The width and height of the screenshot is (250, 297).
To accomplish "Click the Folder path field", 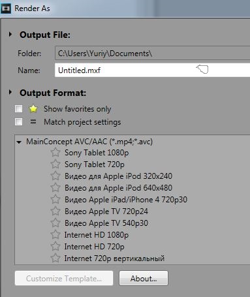I will (152, 53).
